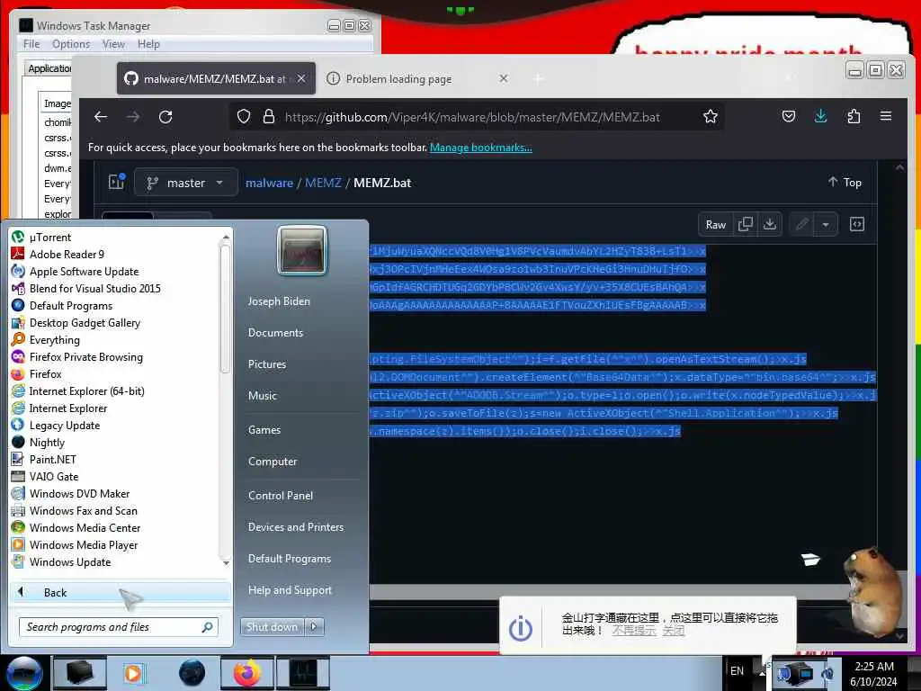Select Applications tab in Task Manager
Screen dimensions: 921x691
tap(49, 68)
